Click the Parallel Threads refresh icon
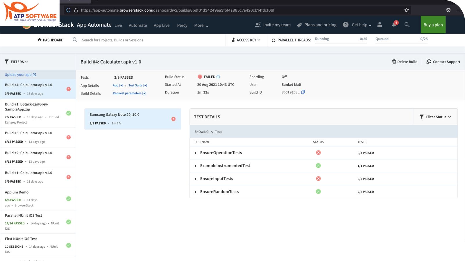This screenshot has width=465, height=261. click(273, 40)
